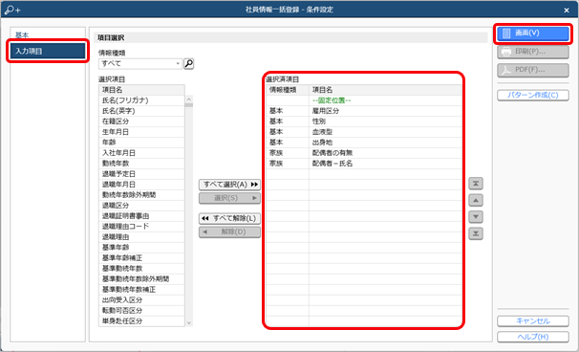Click the 項目名 header of 選択項目 list
The height and width of the screenshot is (352, 579).
pos(141,90)
